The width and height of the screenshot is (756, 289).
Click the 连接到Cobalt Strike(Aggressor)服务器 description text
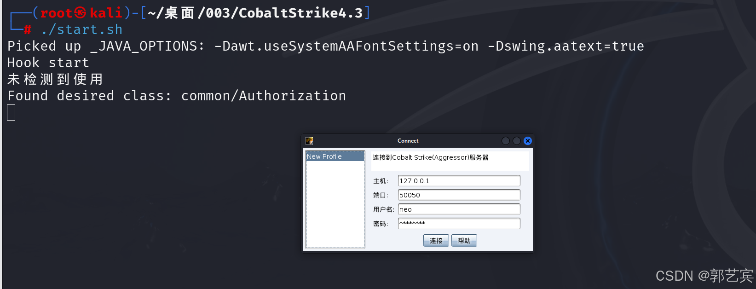click(x=430, y=157)
